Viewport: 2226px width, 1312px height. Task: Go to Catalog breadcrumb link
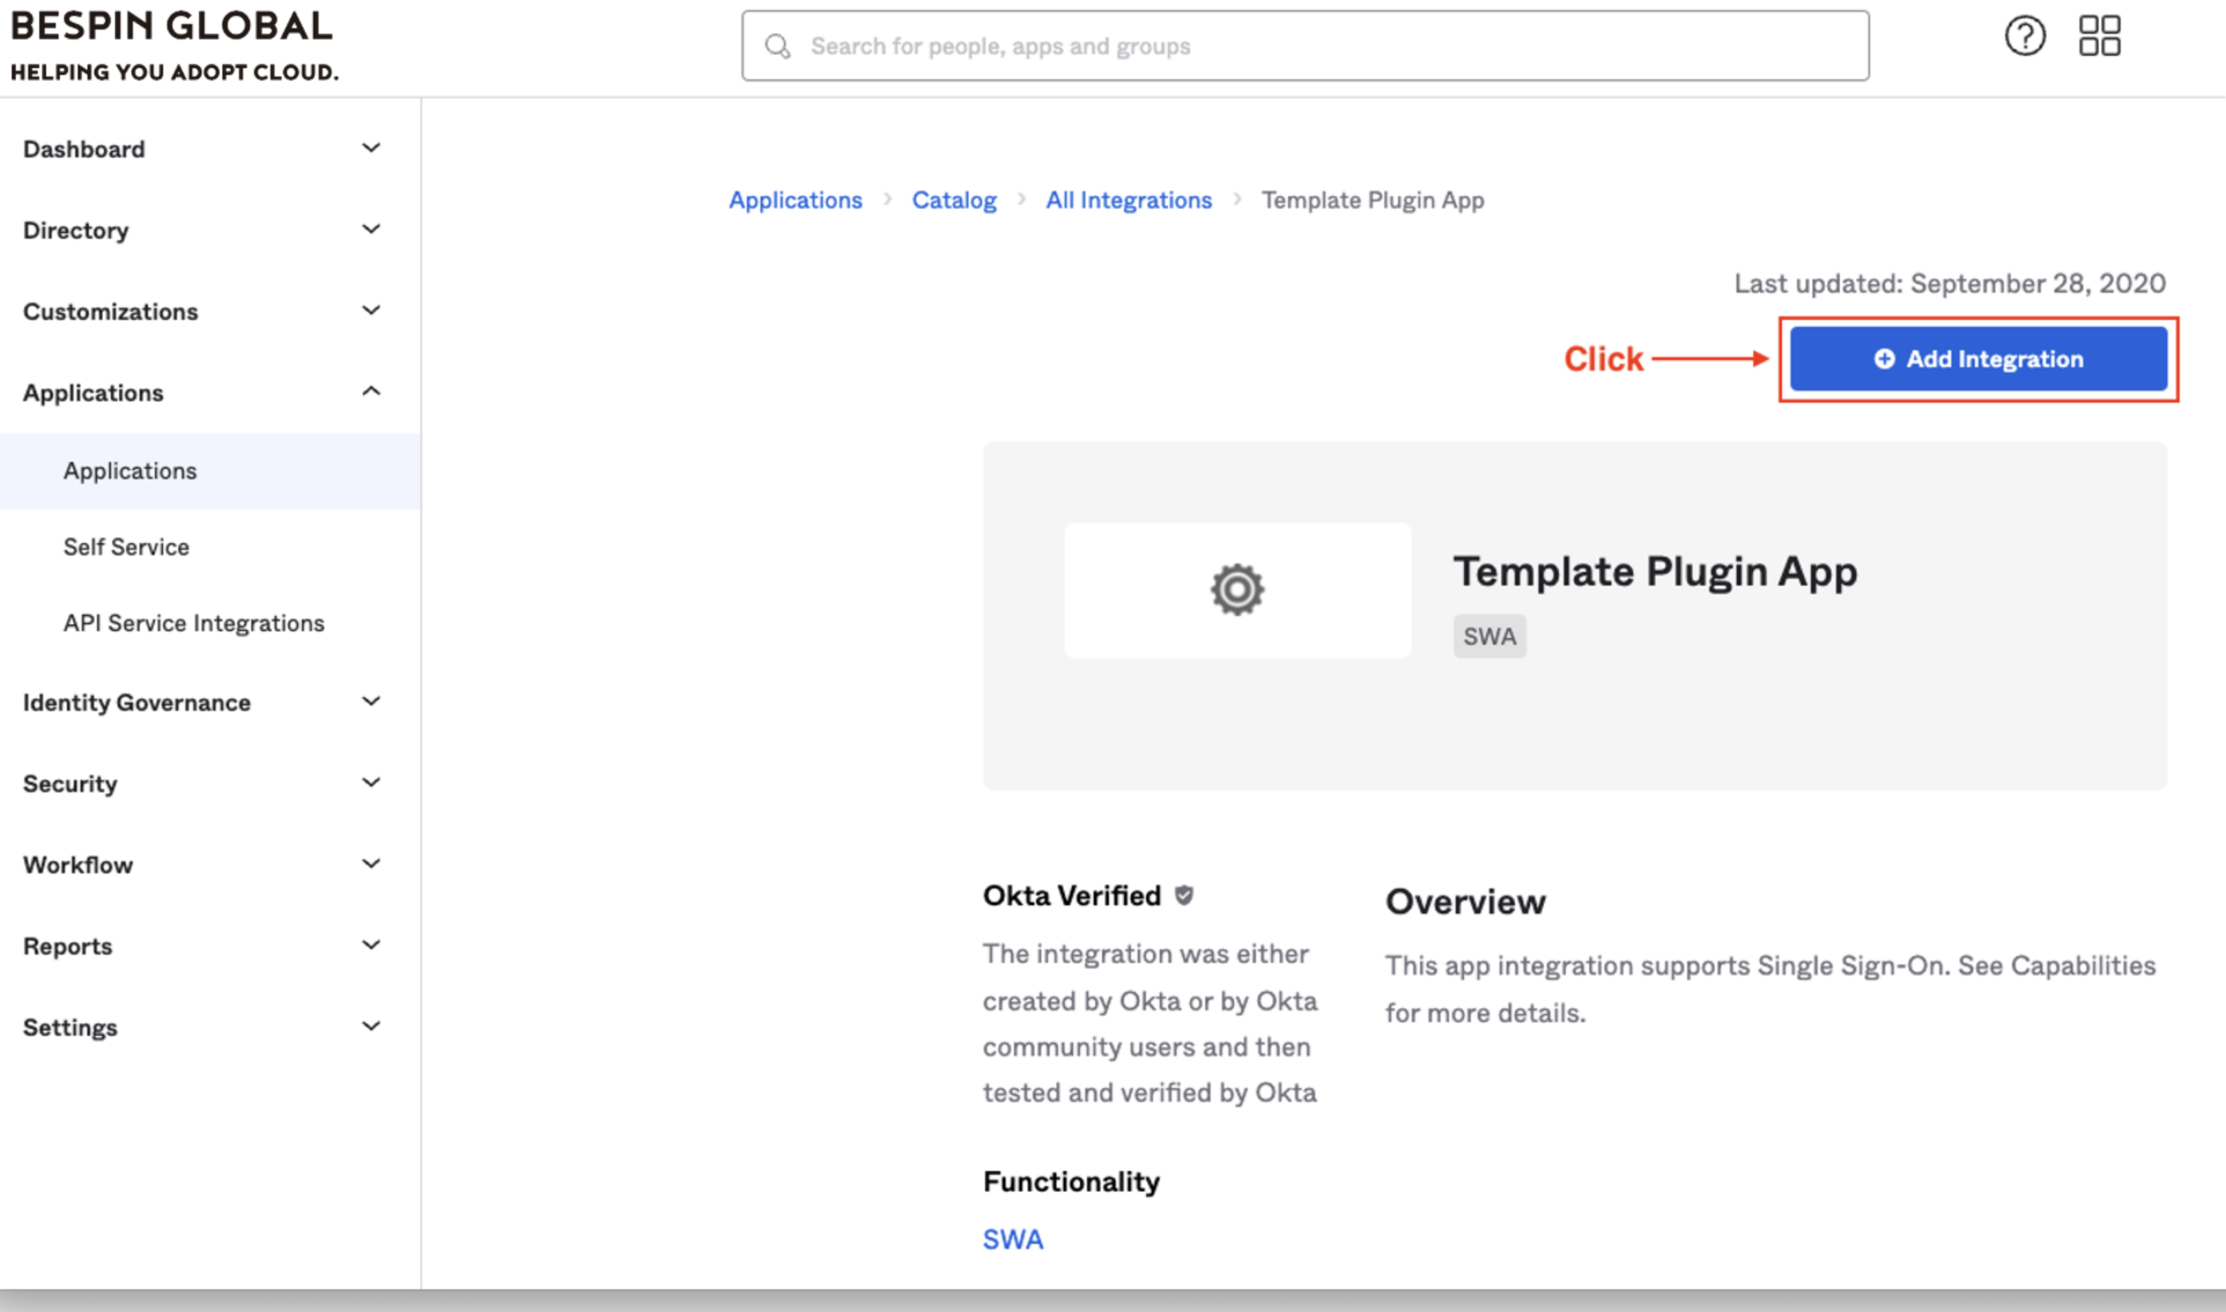(x=954, y=201)
